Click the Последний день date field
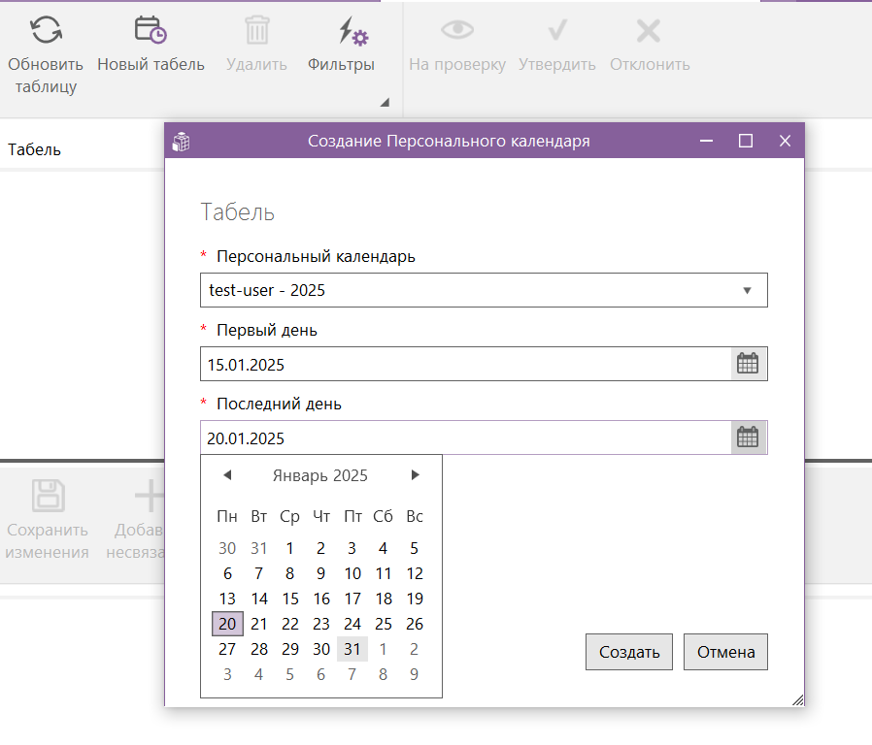The image size is (872, 745). [465, 437]
